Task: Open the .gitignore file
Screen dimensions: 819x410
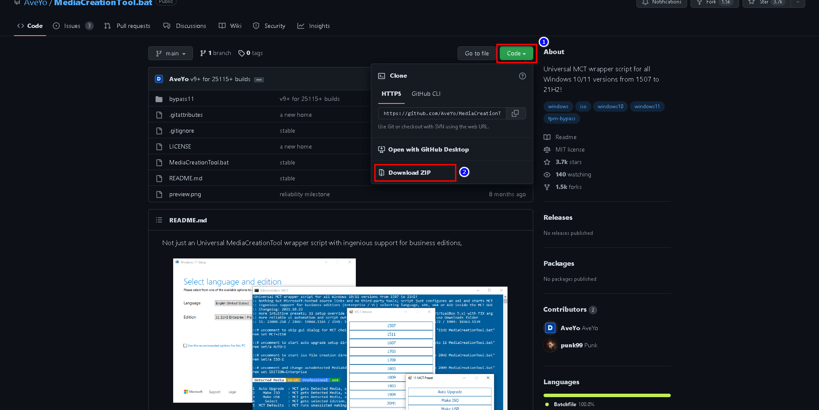Action: (181, 131)
